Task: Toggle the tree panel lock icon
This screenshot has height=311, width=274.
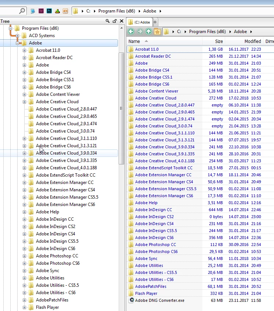Action: (115, 21)
